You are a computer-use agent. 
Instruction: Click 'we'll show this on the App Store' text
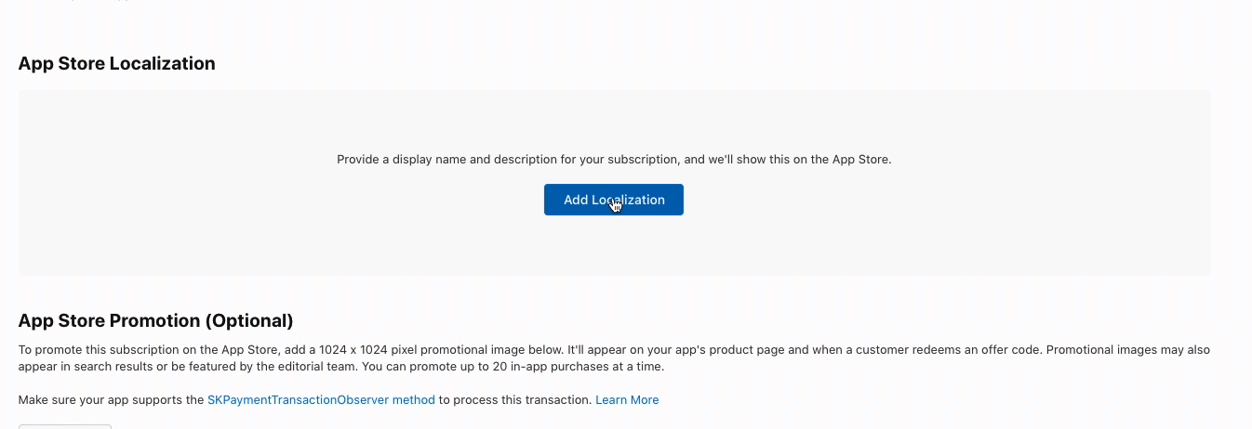800,160
